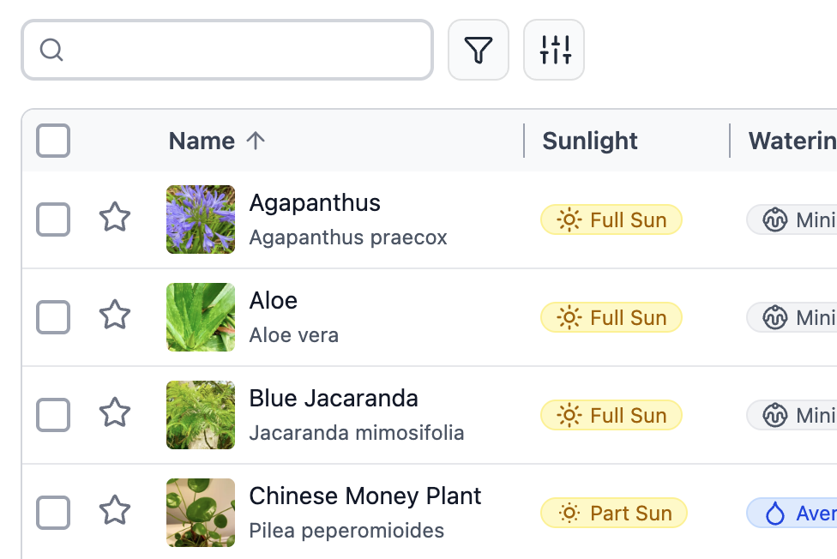Check the Chinese Money Plant checkbox
The height and width of the screenshot is (559, 837).
coord(53,513)
